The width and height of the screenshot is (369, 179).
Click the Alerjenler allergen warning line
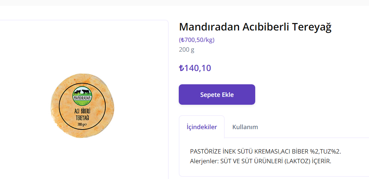[261, 161]
